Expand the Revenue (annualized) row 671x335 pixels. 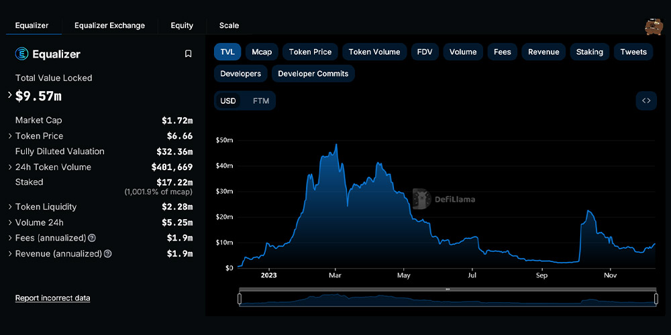click(x=10, y=254)
